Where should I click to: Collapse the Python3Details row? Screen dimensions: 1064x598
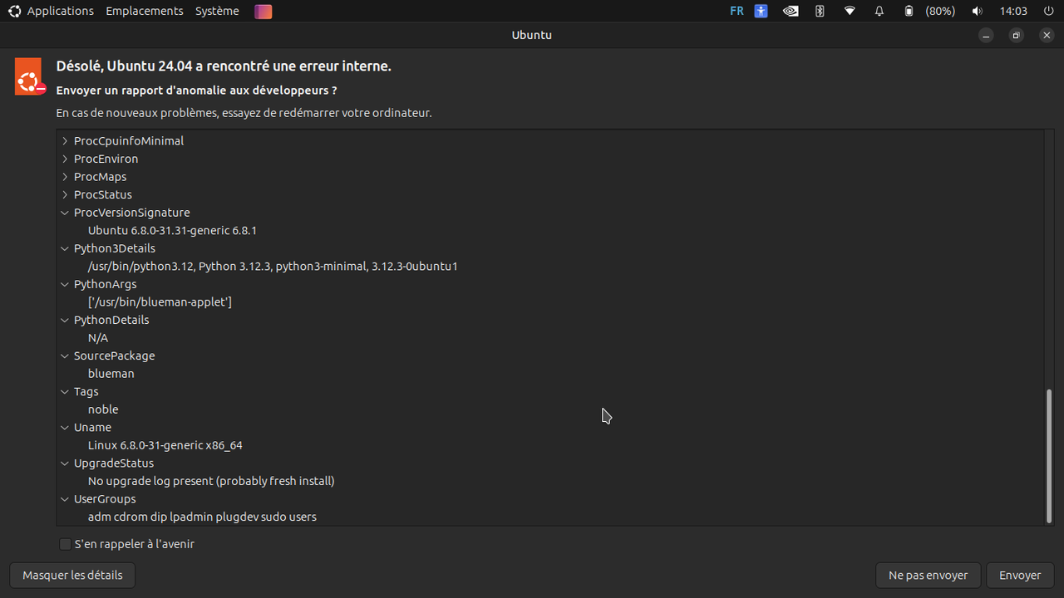[x=65, y=248]
